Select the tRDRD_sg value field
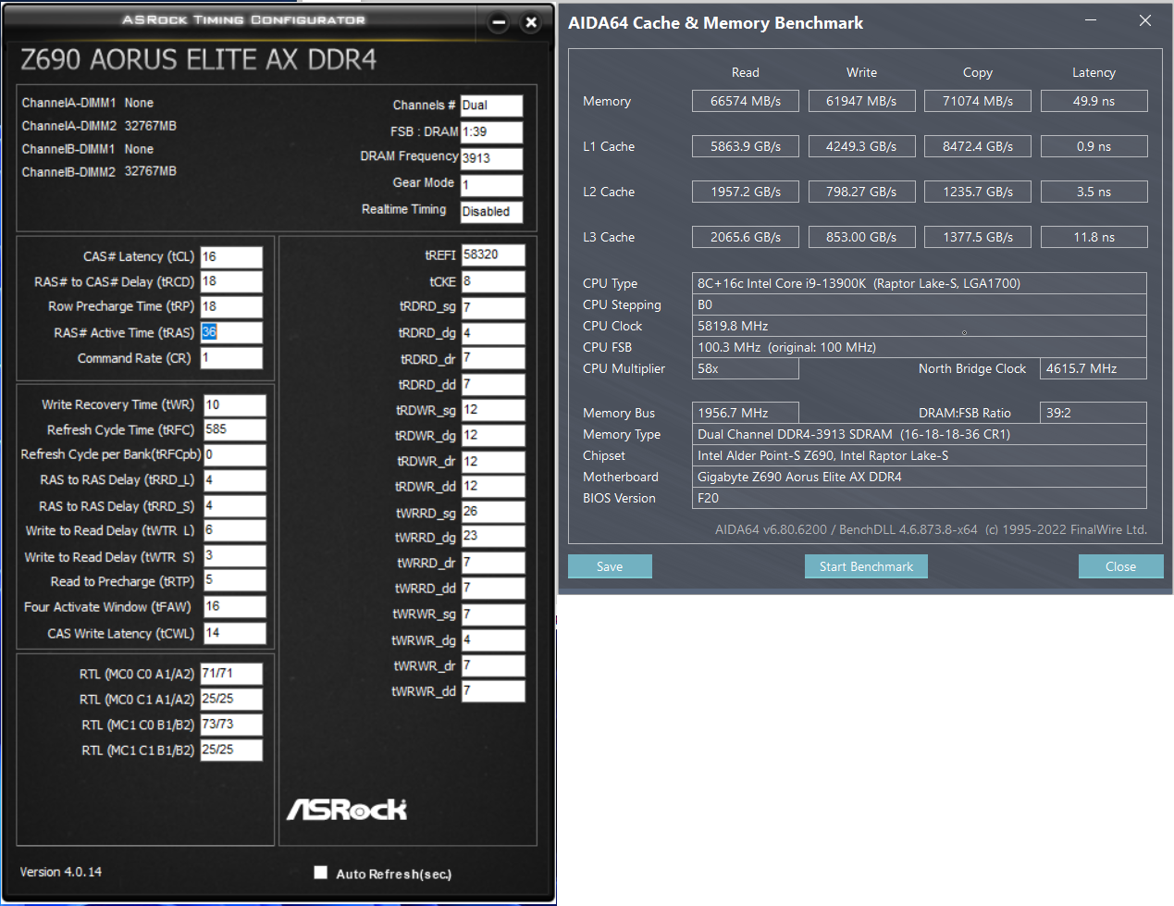This screenshot has width=1174, height=906. coord(493,307)
